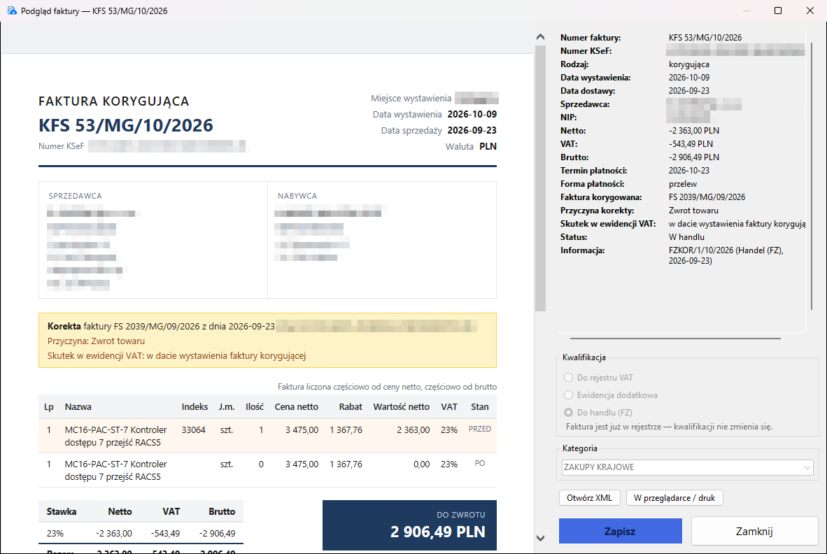
Task: Click invoice number heading KFS 53/MG/10/2026
Action: (x=125, y=125)
